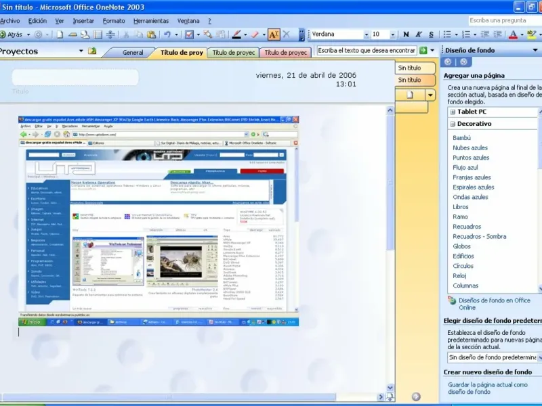Create a new page with toolbar icon

coord(60,35)
